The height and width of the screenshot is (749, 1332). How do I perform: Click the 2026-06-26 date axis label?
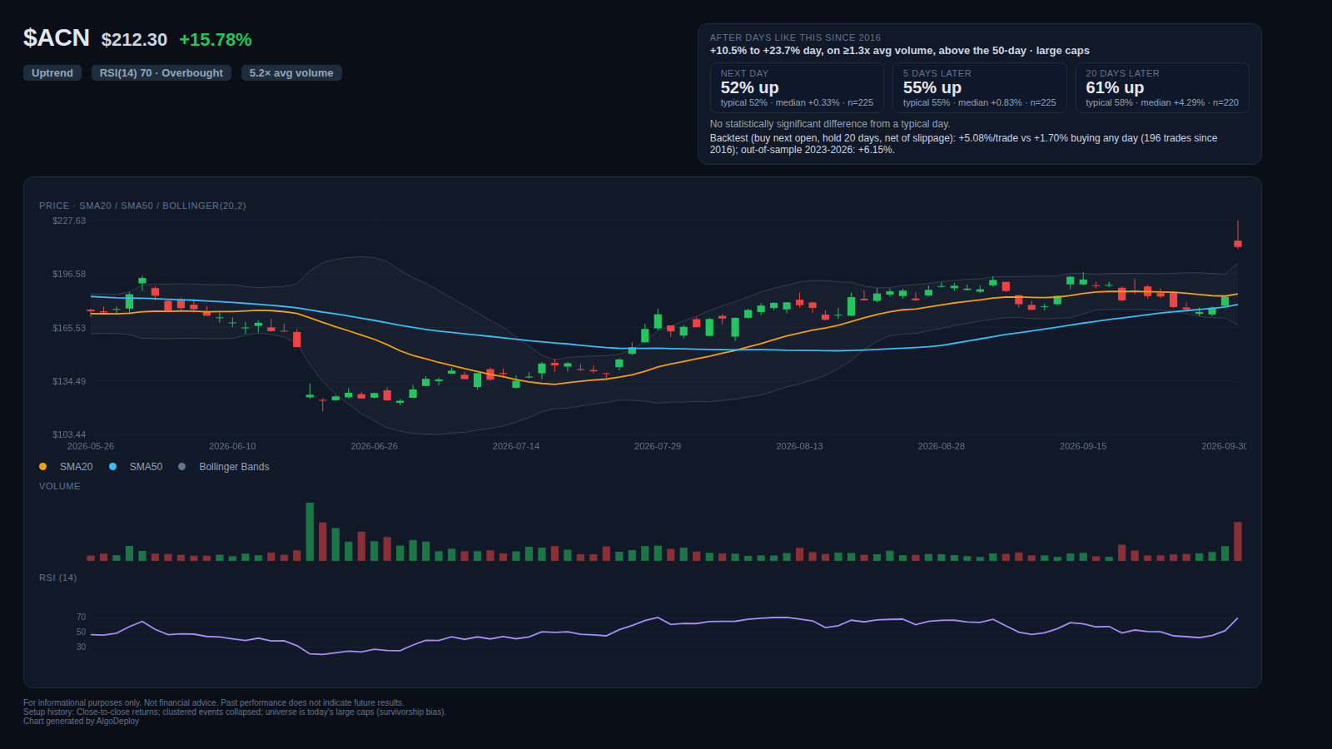click(374, 446)
